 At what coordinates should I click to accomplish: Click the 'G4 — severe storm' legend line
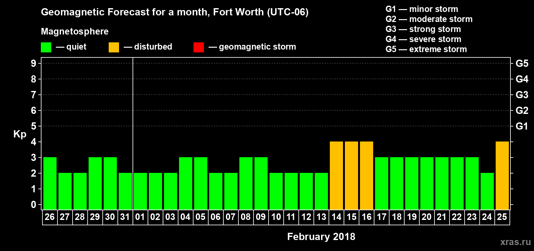pos(423,39)
